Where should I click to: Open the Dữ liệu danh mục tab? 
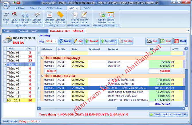pyautogui.click(x=55, y=8)
